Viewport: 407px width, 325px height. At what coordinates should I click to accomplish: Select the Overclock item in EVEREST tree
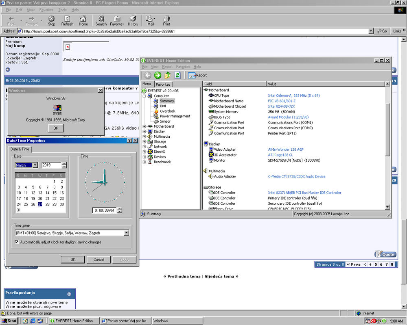click(x=167, y=111)
